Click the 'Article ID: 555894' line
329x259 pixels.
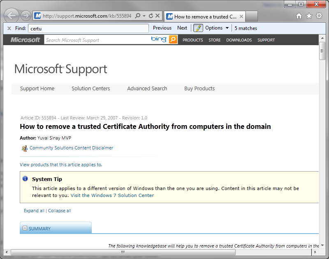coord(84,118)
